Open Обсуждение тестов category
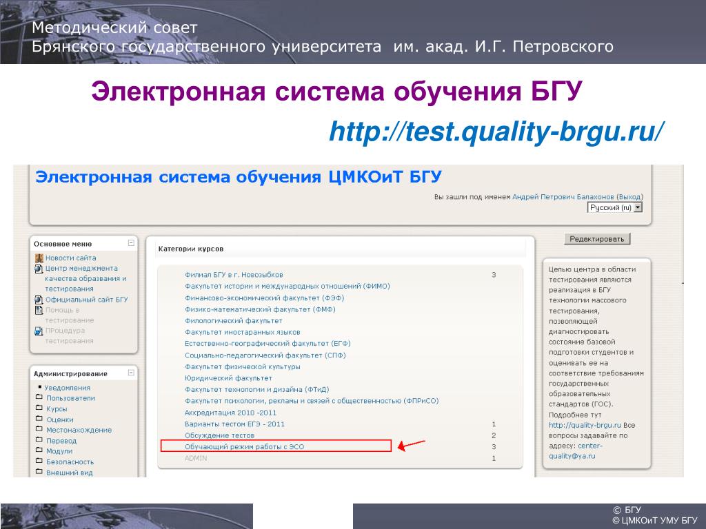 [x=219, y=435]
